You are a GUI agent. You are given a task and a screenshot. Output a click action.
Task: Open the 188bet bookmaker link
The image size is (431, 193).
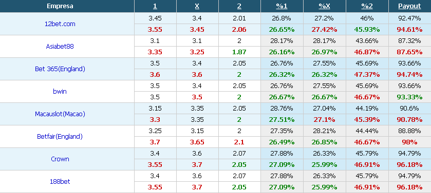(60, 182)
